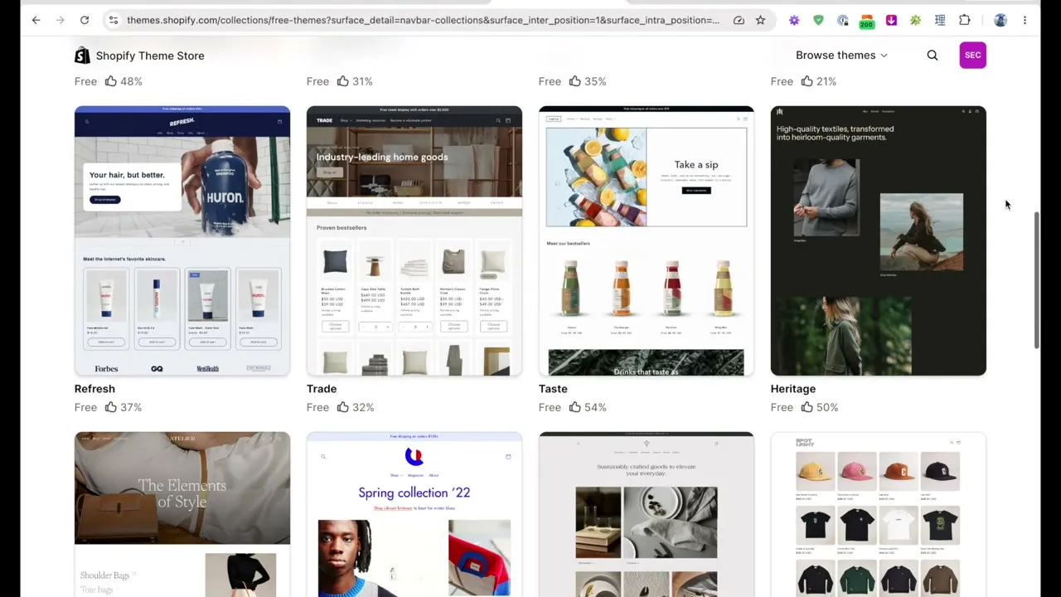
Task: Open Chrome three-dot menu
Action: 1025,20
